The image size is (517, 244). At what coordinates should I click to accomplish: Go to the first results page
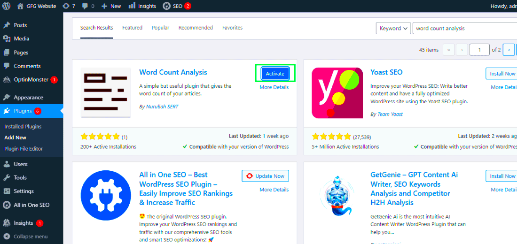pos(448,50)
